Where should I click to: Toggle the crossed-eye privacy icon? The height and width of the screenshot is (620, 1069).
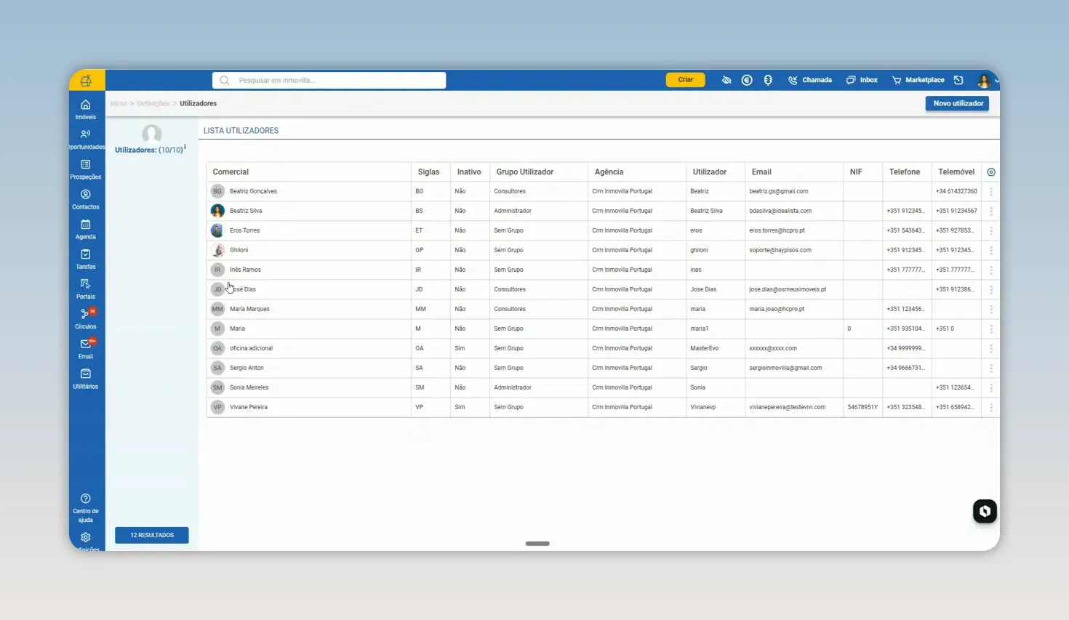pyautogui.click(x=726, y=80)
